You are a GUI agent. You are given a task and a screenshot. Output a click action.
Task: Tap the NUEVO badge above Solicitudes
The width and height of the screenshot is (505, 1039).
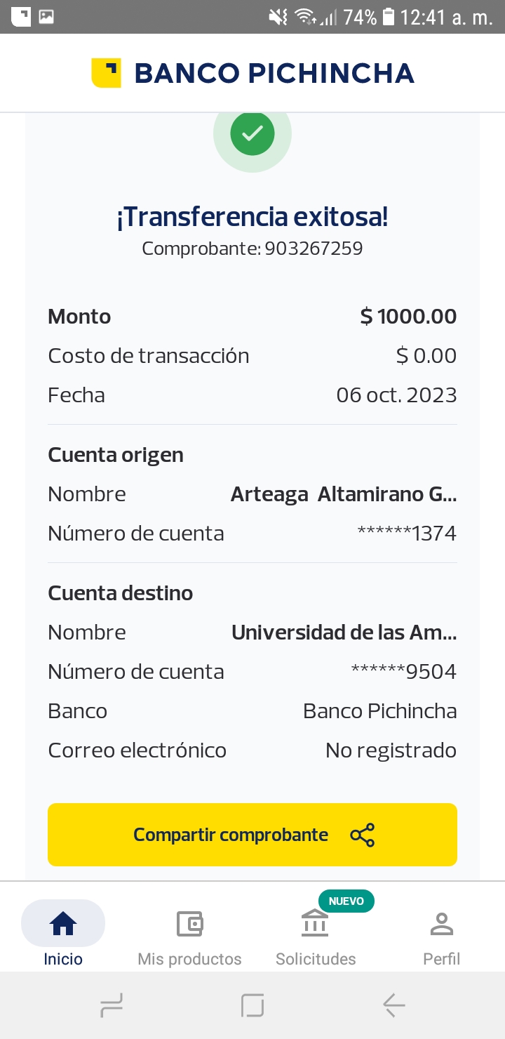pyautogui.click(x=346, y=901)
